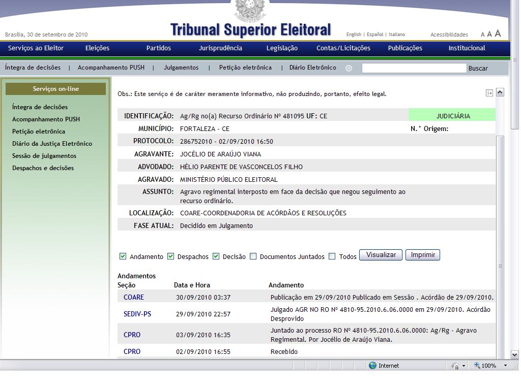The image size is (521, 390).
Task: Check the Todos checkbox
Action: click(332, 256)
